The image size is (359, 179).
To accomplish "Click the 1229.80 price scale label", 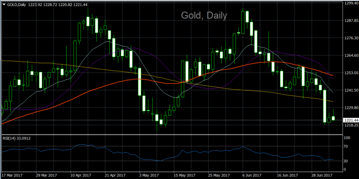I will [x=351, y=108].
